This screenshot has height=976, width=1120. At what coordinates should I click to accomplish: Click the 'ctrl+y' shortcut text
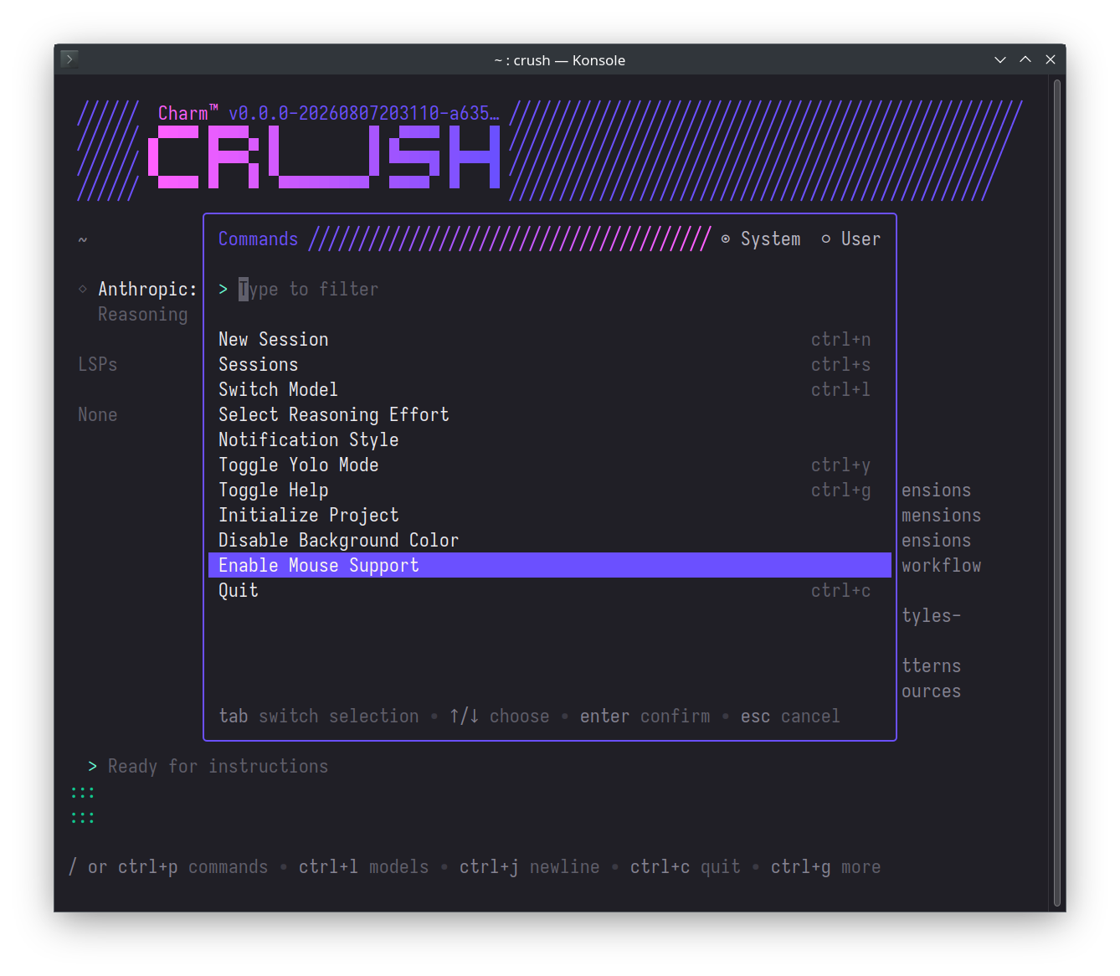[840, 465]
